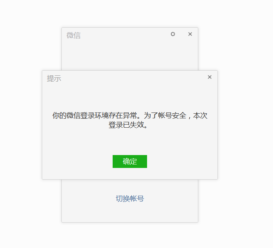The image size is (273, 248).
Task: Click the X icon next to the gear
Action: coord(190,34)
